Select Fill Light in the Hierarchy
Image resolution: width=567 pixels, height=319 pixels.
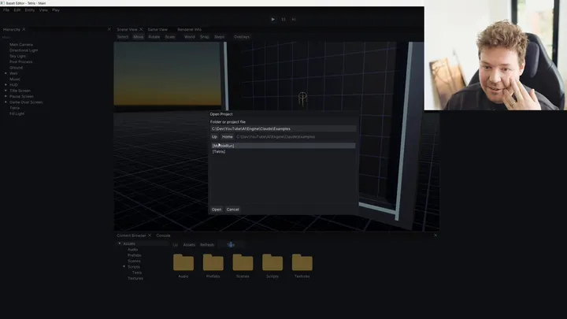pos(17,113)
